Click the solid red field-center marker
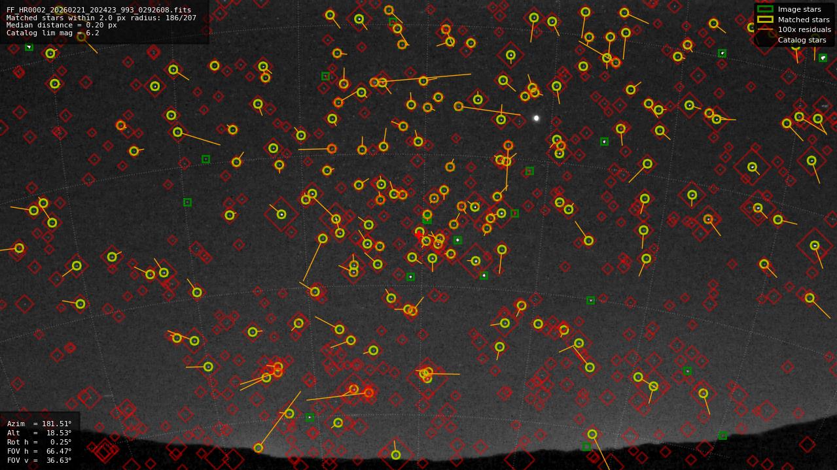Viewport: 837px width, 470px height. pyautogui.click(x=419, y=235)
